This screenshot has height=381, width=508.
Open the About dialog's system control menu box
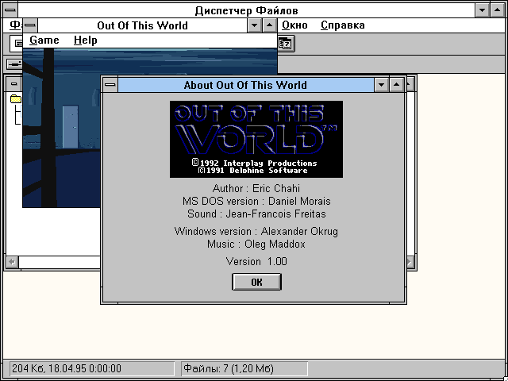click(110, 85)
